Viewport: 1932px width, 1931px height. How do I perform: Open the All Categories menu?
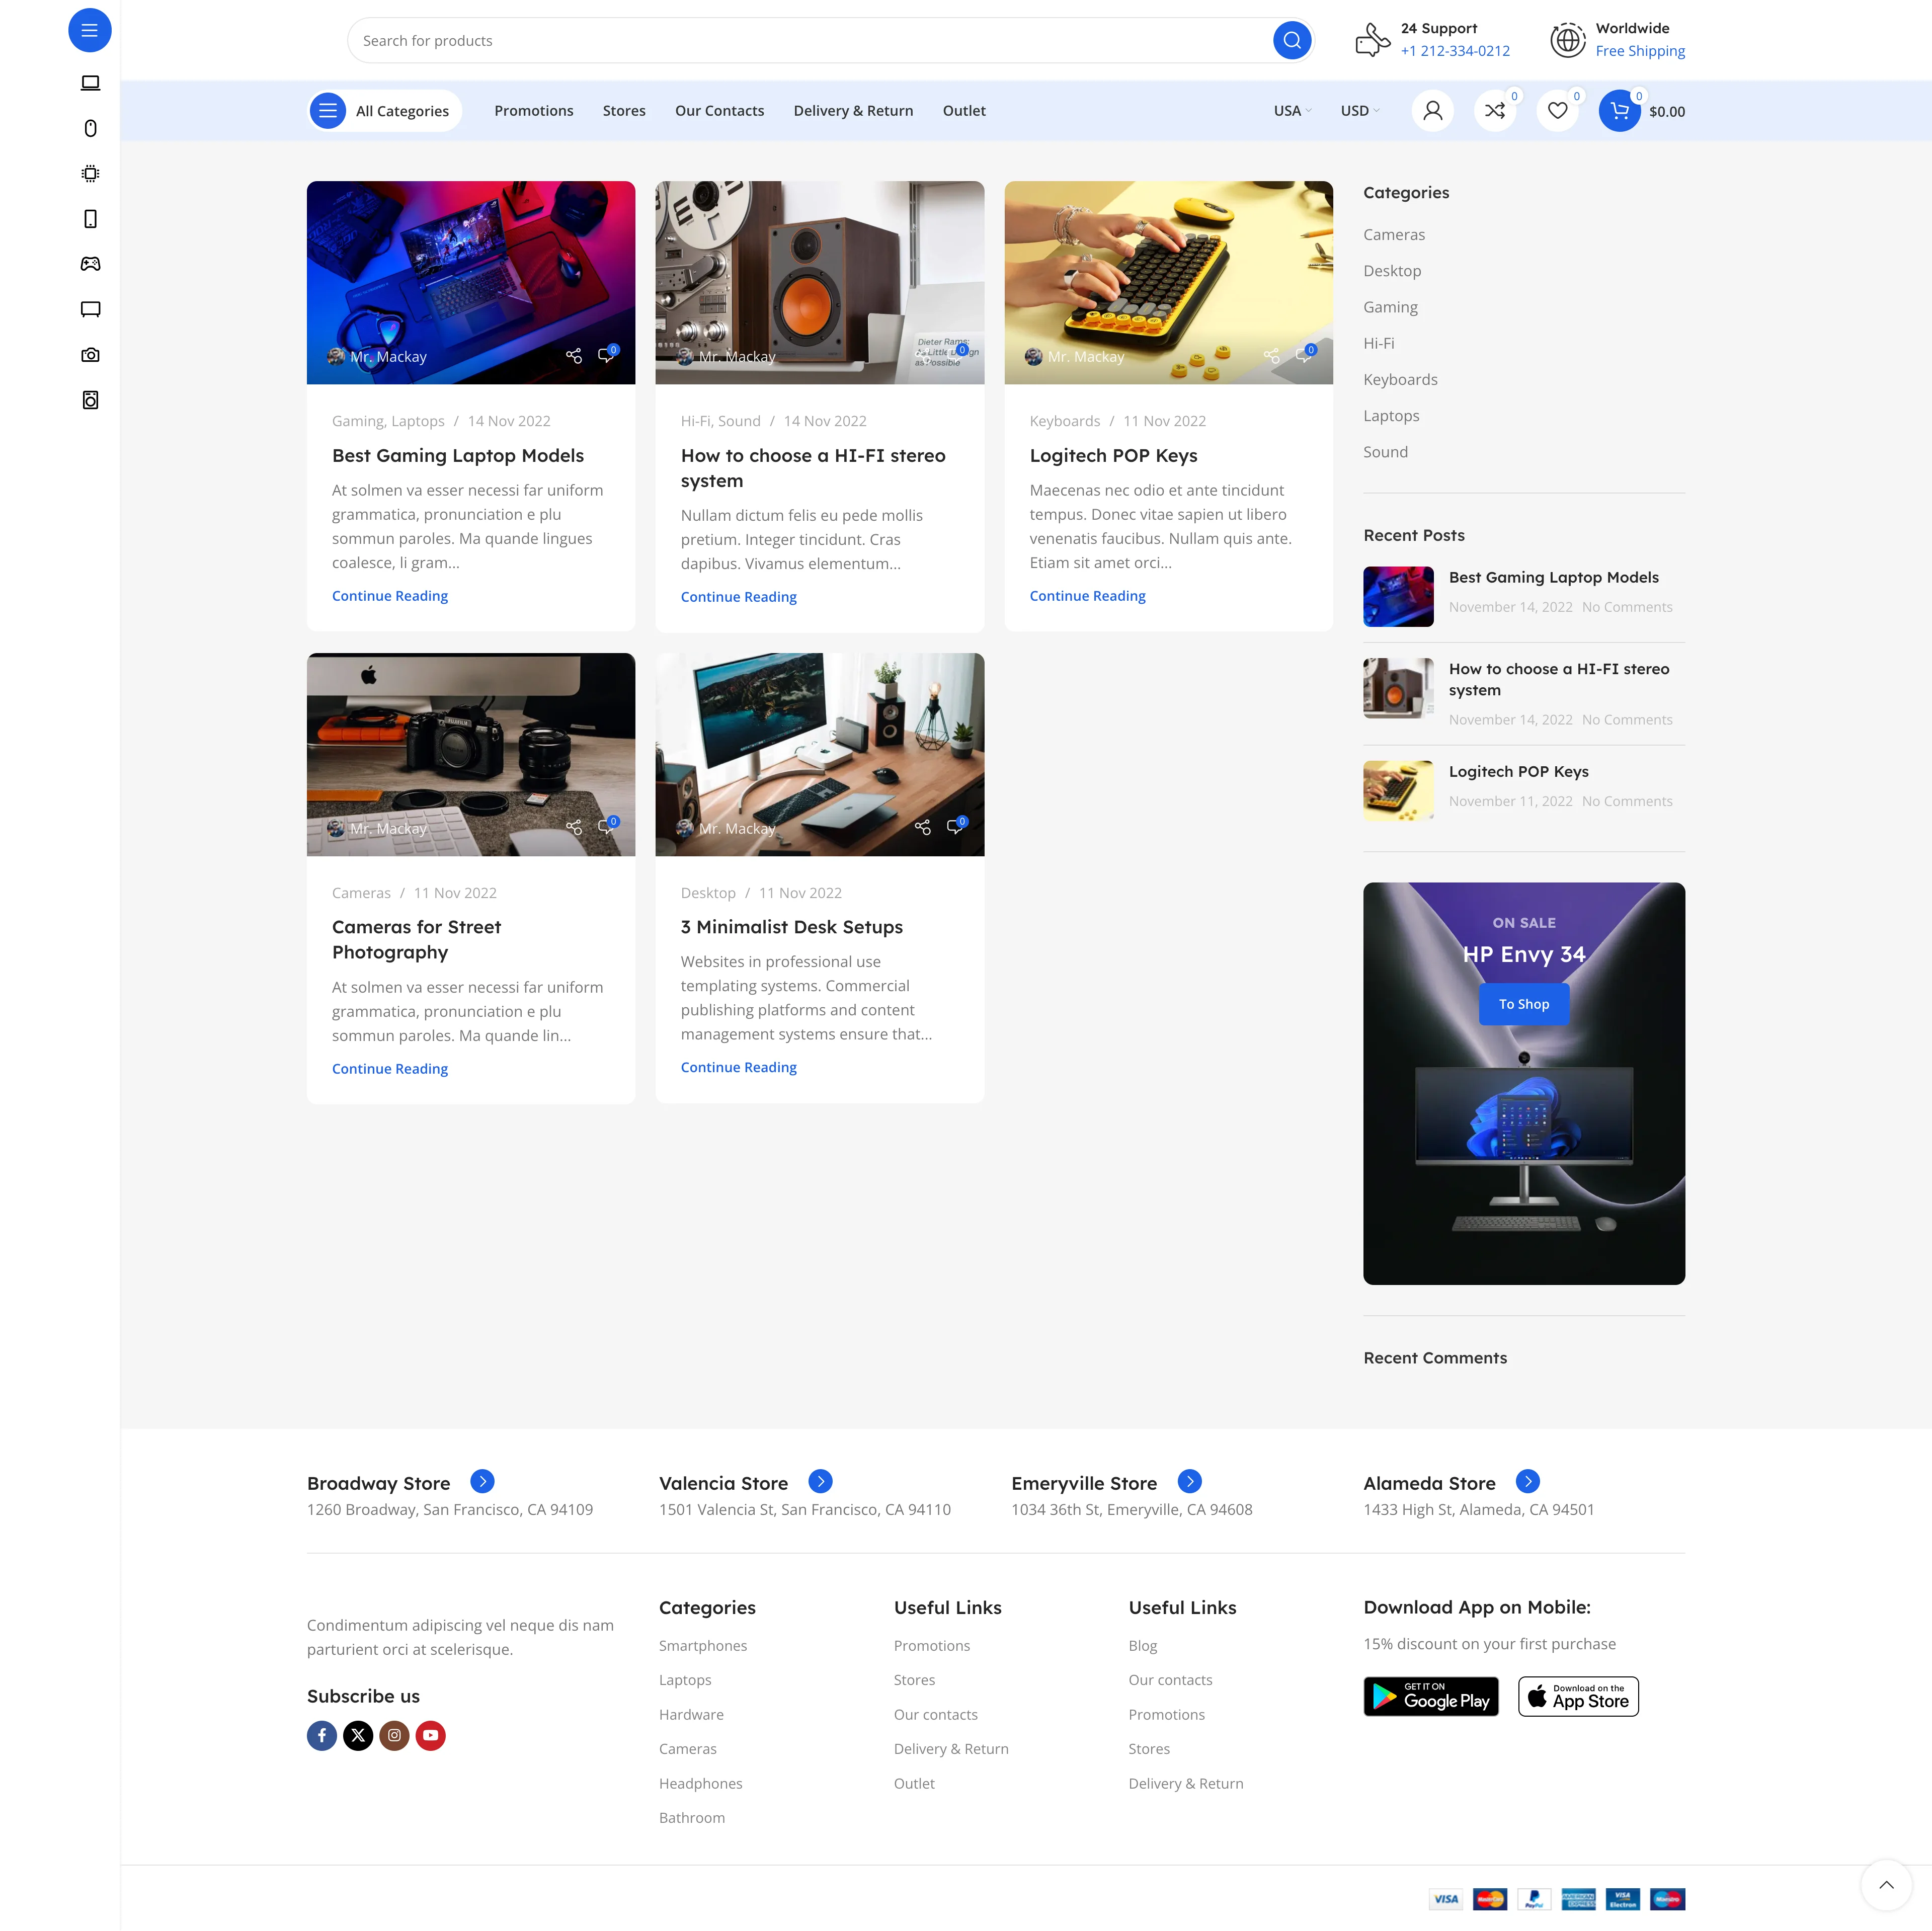click(384, 111)
